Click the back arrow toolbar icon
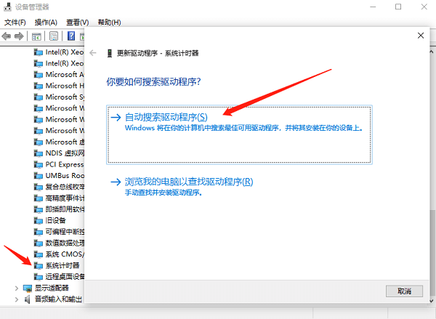 (x=7, y=36)
